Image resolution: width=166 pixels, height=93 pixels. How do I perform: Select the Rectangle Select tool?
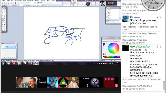3,10
